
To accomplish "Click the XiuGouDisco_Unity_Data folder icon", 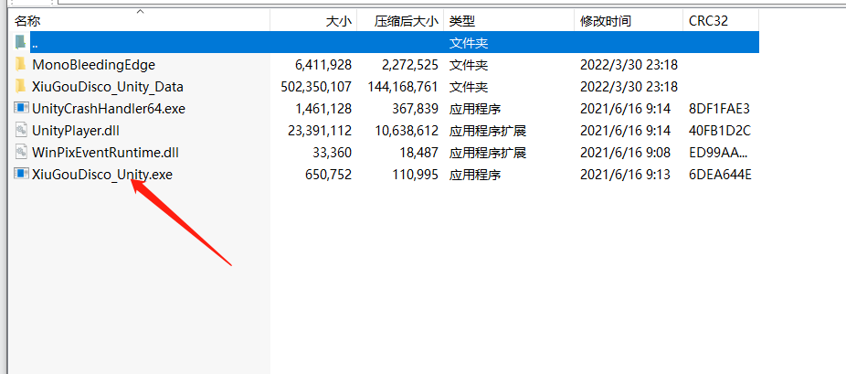I will point(20,86).
